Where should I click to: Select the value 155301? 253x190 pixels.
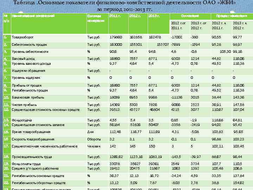tap(136, 44)
